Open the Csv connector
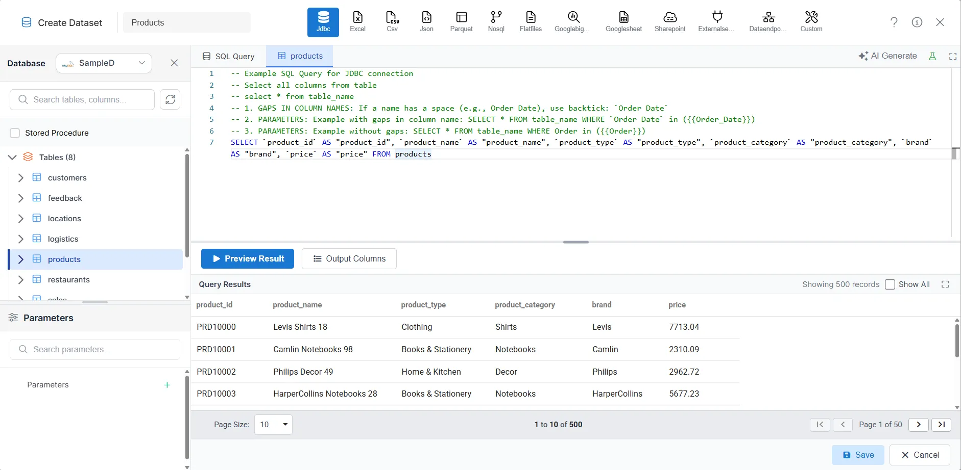The height and width of the screenshot is (470, 961). pos(392,20)
